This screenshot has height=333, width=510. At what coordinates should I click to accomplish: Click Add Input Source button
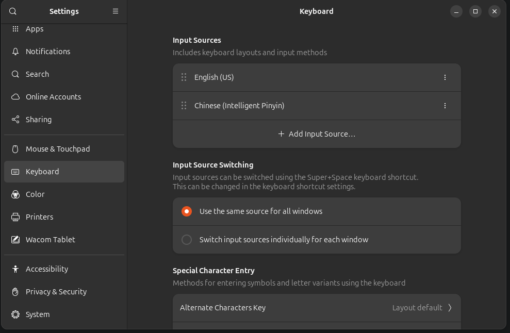click(317, 134)
